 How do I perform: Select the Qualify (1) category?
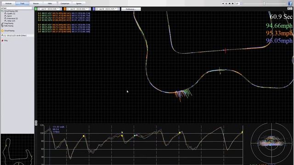pos(11,13)
